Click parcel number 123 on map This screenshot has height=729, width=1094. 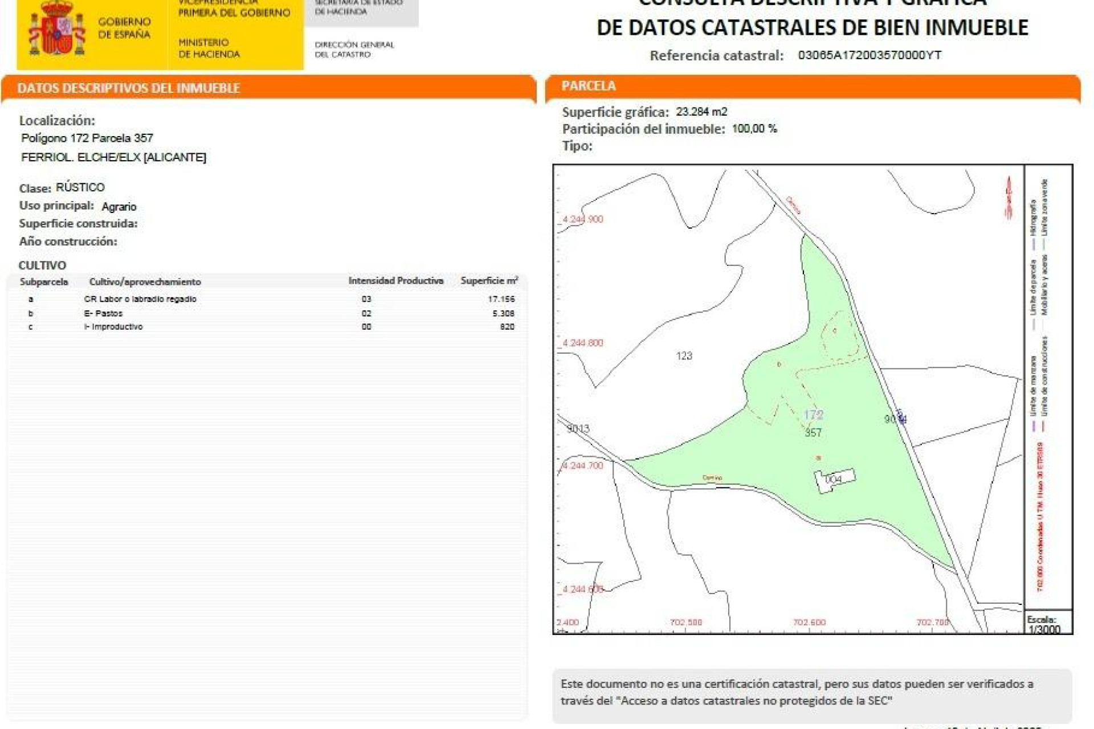(x=684, y=356)
